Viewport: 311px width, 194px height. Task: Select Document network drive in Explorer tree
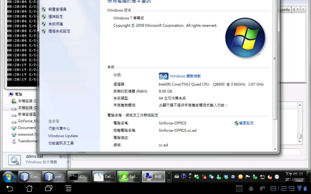click(24, 128)
